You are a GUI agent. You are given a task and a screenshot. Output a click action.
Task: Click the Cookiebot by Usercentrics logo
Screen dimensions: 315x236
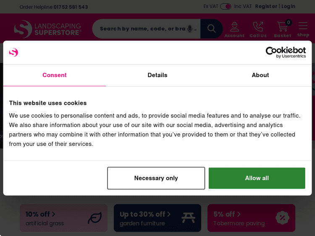pyautogui.click(x=286, y=52)
